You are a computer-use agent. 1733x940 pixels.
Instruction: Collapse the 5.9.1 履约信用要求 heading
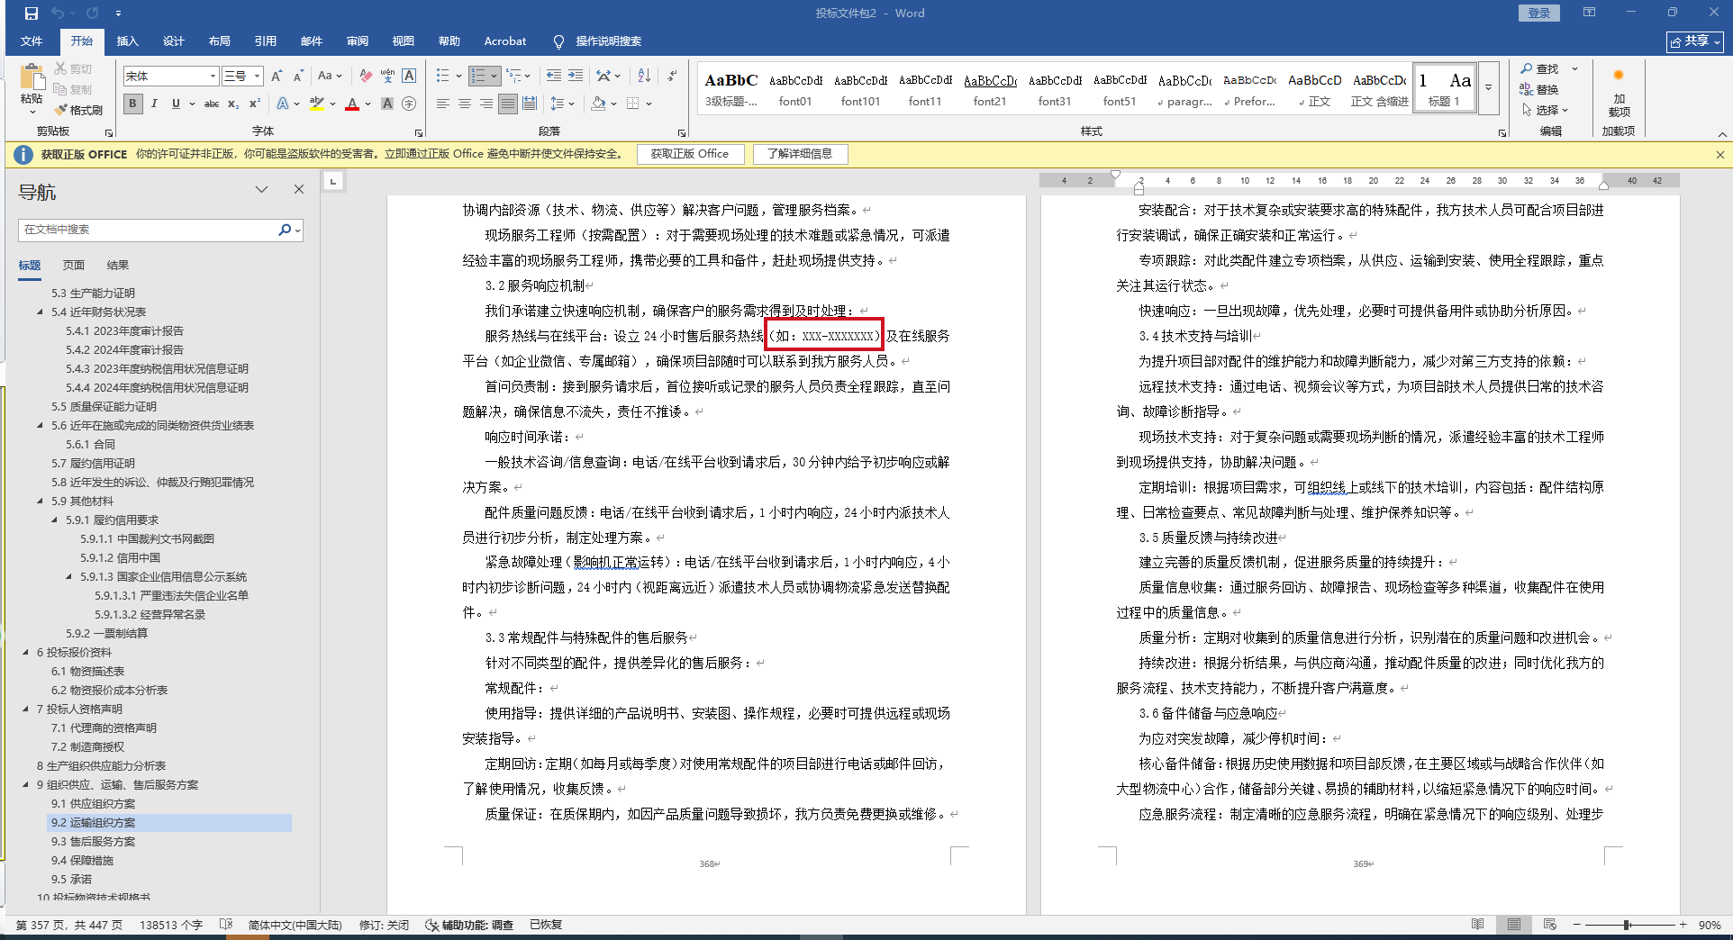[x=54, y=520]
